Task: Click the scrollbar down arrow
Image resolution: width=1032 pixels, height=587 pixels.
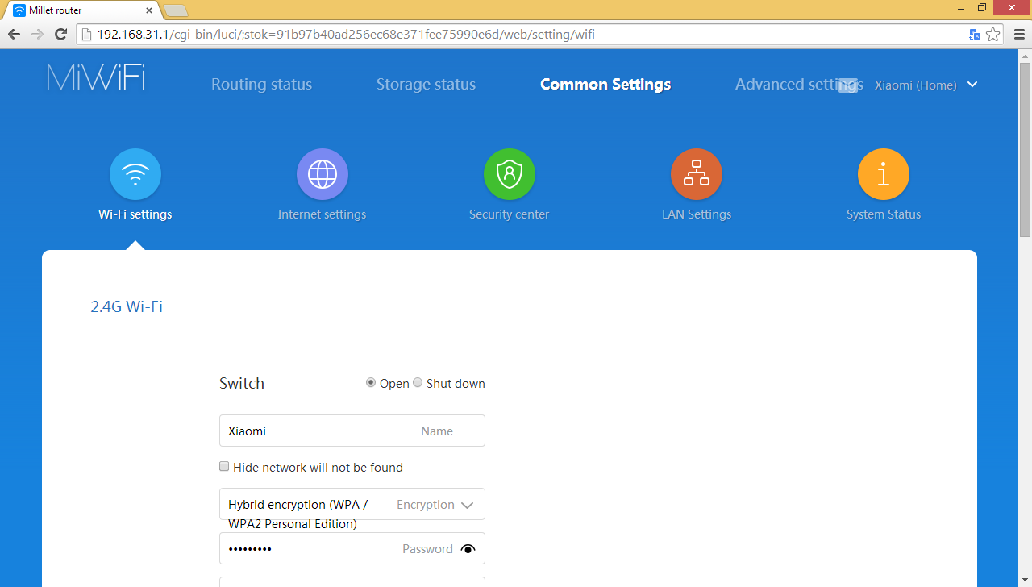Action: pyautogui.click(x=1025, y=581)
